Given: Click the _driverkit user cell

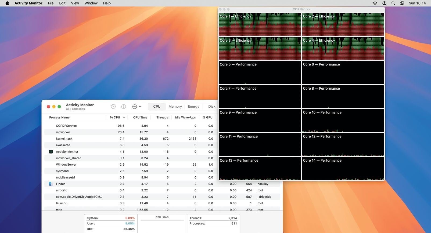Looking at the screenshot, I should tap(264, 197).
